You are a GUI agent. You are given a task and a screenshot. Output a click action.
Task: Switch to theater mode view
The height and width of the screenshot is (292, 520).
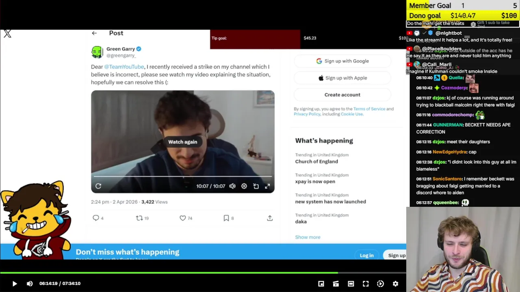tap(351, 284)
